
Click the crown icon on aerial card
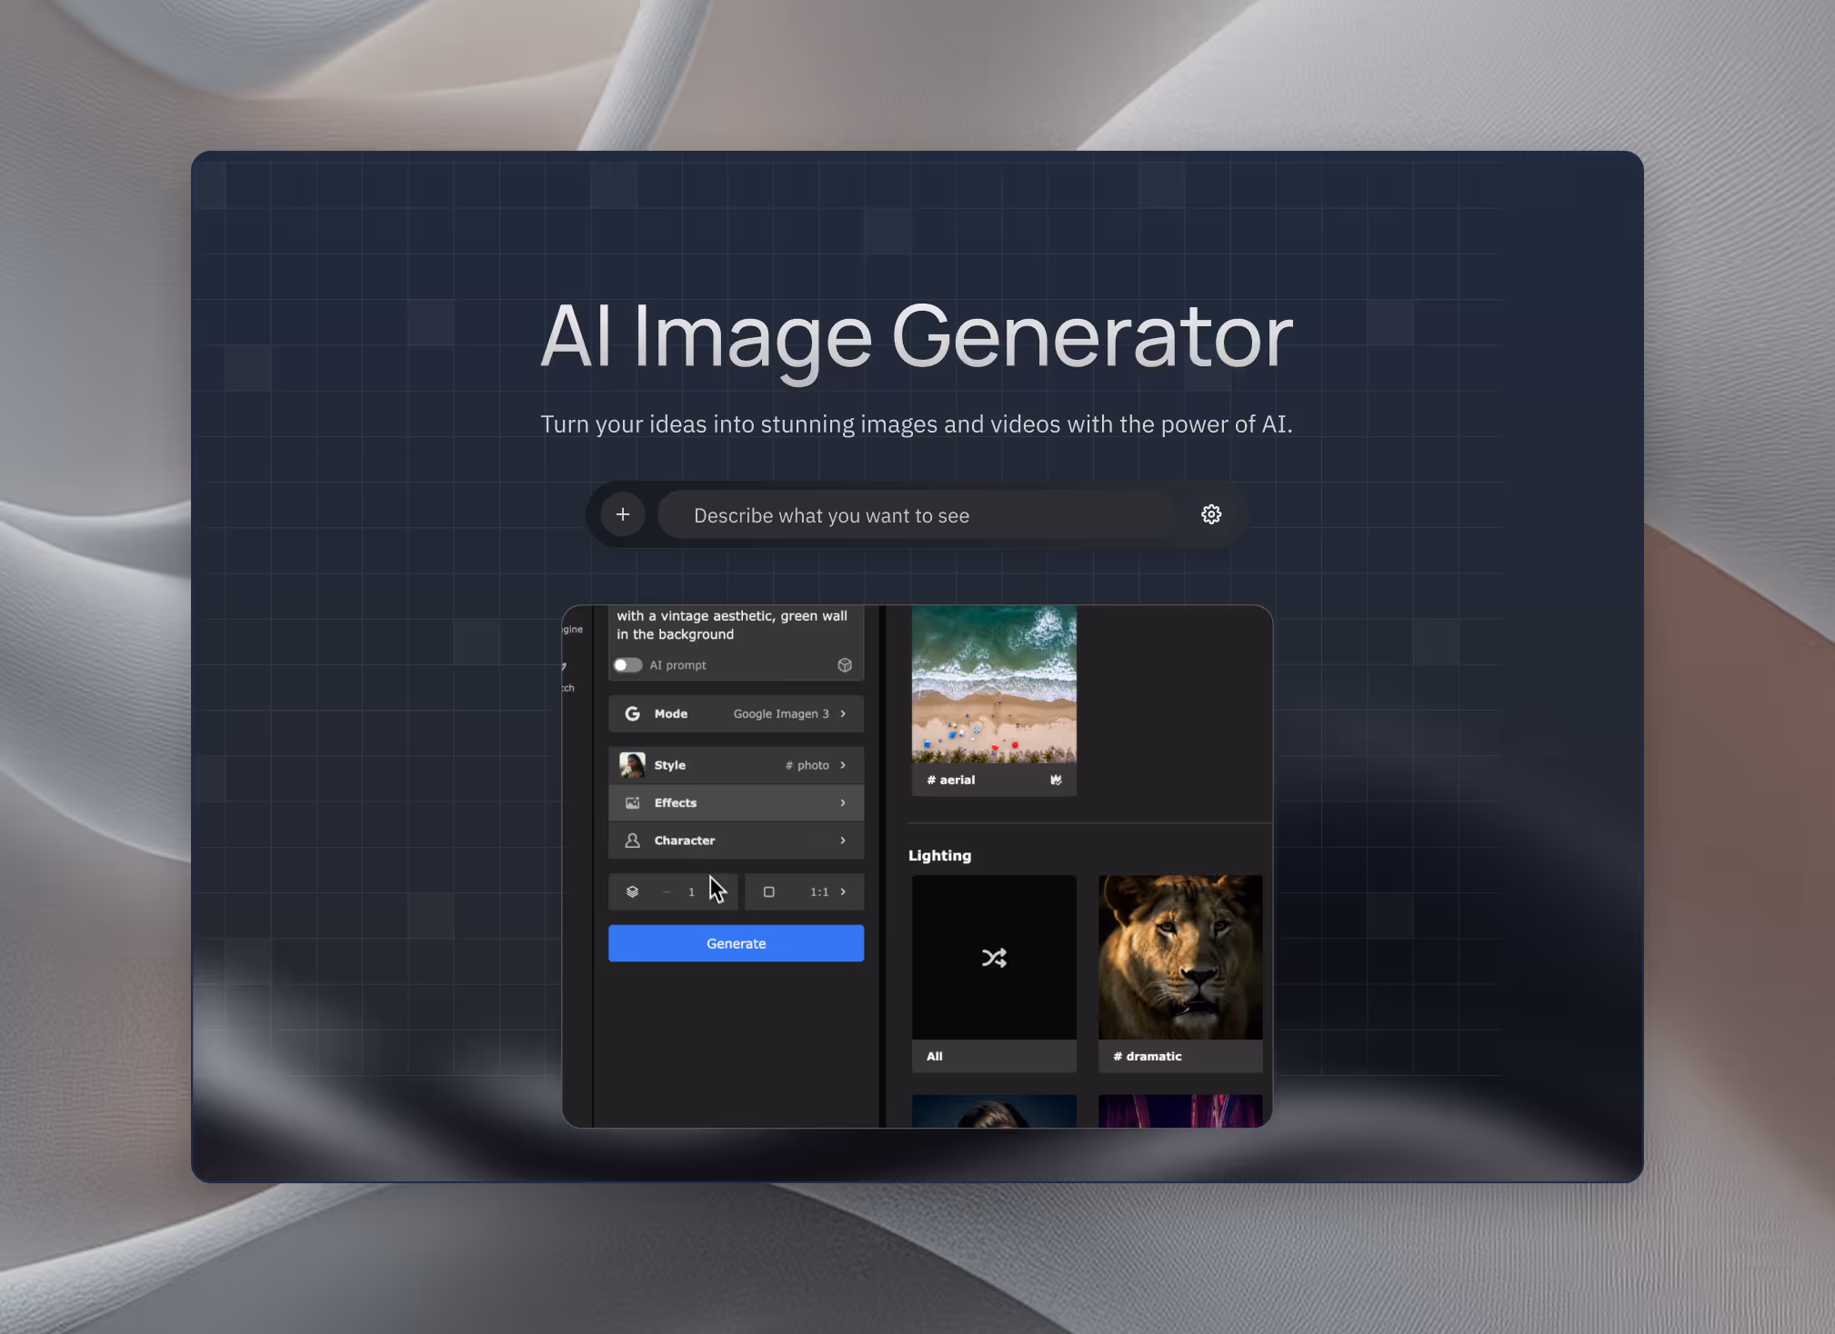coord(1056,780)
